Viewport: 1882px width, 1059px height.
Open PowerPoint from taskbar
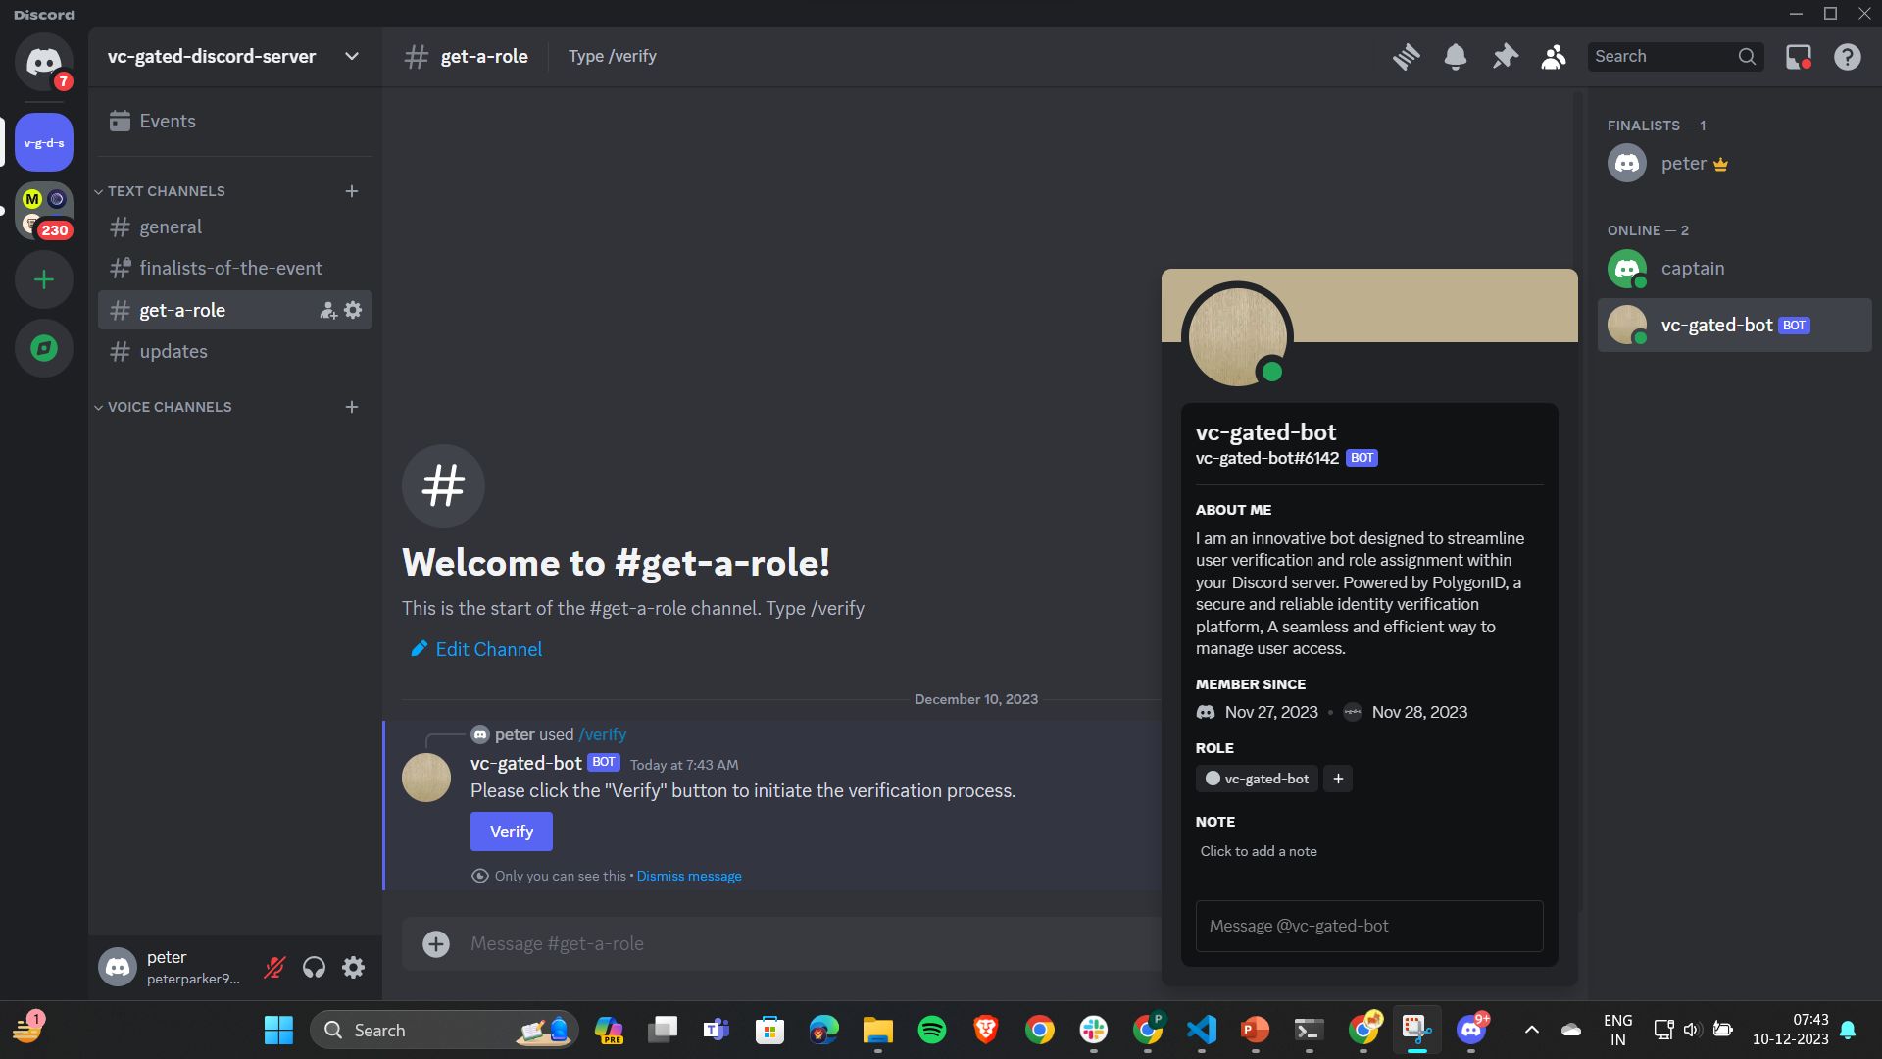point(1256,1030)
